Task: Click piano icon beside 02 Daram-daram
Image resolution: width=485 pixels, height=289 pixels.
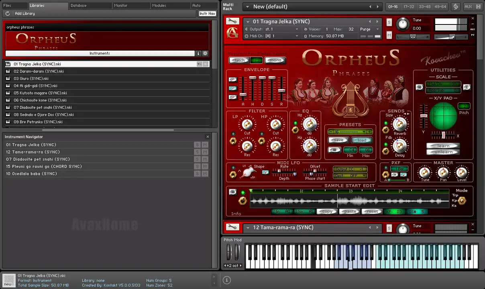Action: 8,71
